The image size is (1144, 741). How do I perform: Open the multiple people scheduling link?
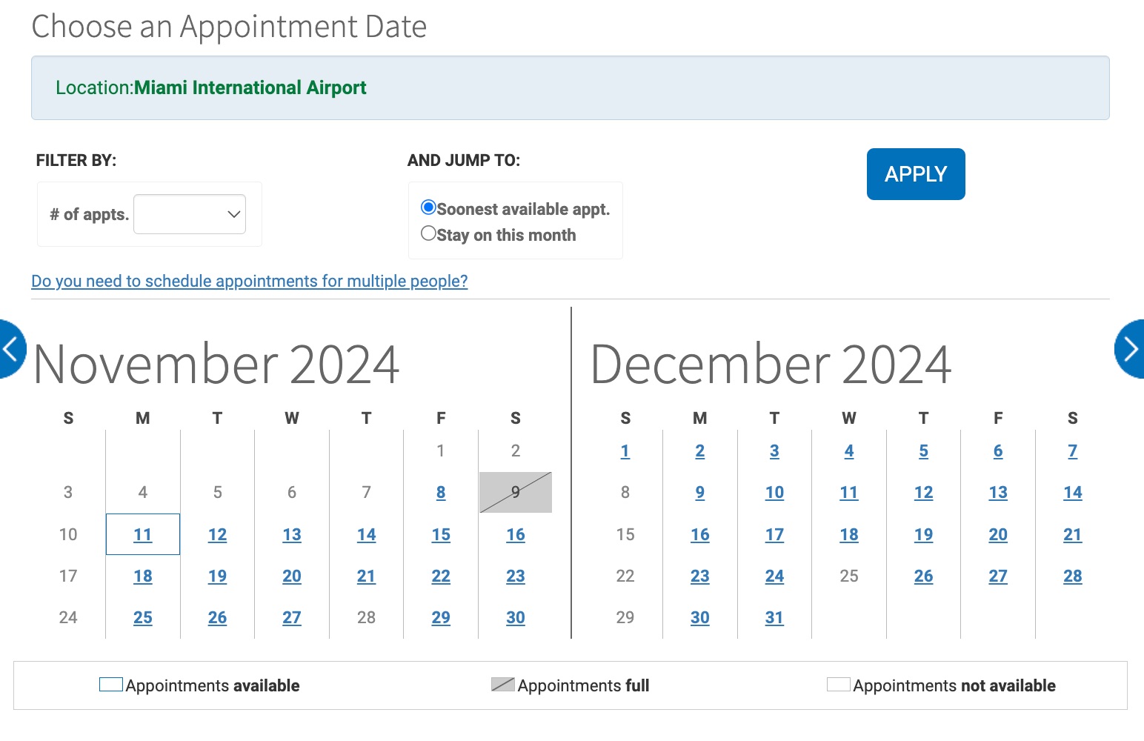click(249, 281)
